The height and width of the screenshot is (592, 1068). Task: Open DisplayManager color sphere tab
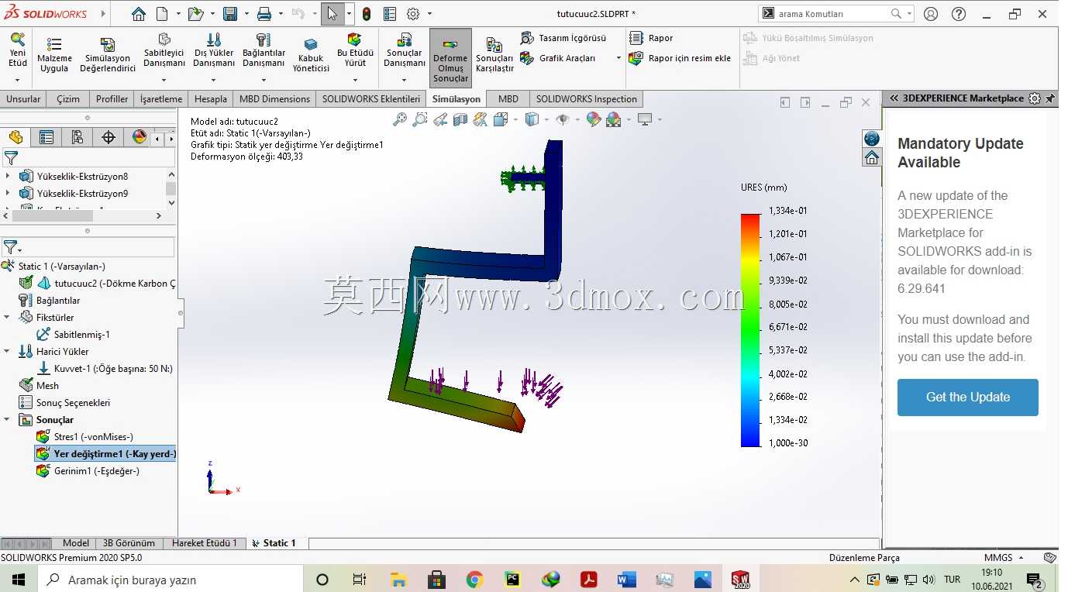point(140,137)
